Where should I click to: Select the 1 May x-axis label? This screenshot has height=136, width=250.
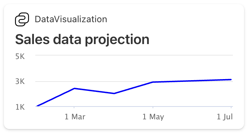coord(153,117)
